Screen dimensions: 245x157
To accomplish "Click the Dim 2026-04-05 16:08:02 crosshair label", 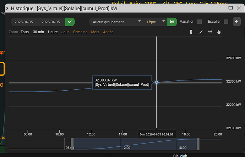I will click(x=157, y=134).
